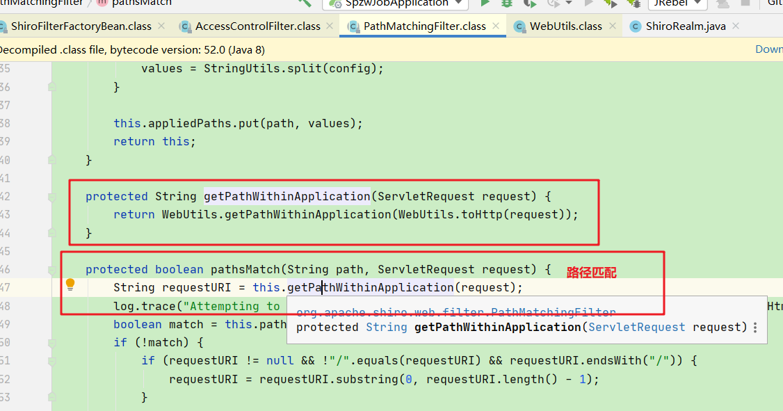Image resolution: width=783 pixels, height=411 pixels.
Task: Open the ShiroRealm.java tab
Action: coord(686,26)
